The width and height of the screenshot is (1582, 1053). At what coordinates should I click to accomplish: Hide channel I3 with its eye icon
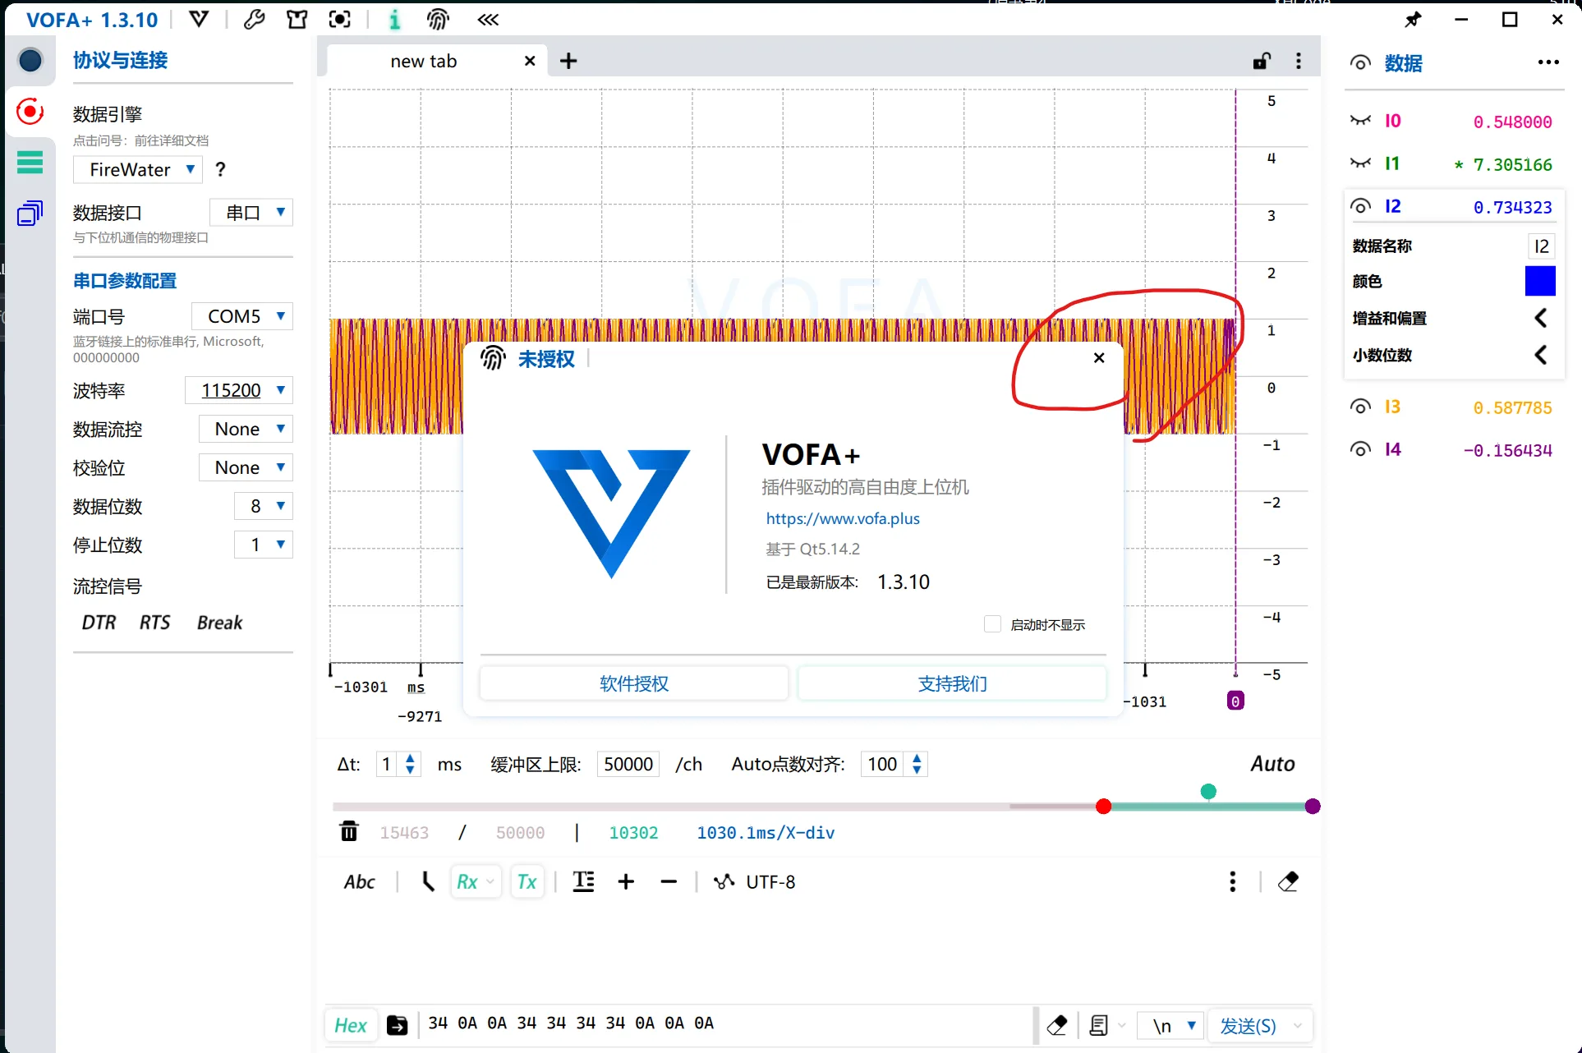tap(1360, 407)
